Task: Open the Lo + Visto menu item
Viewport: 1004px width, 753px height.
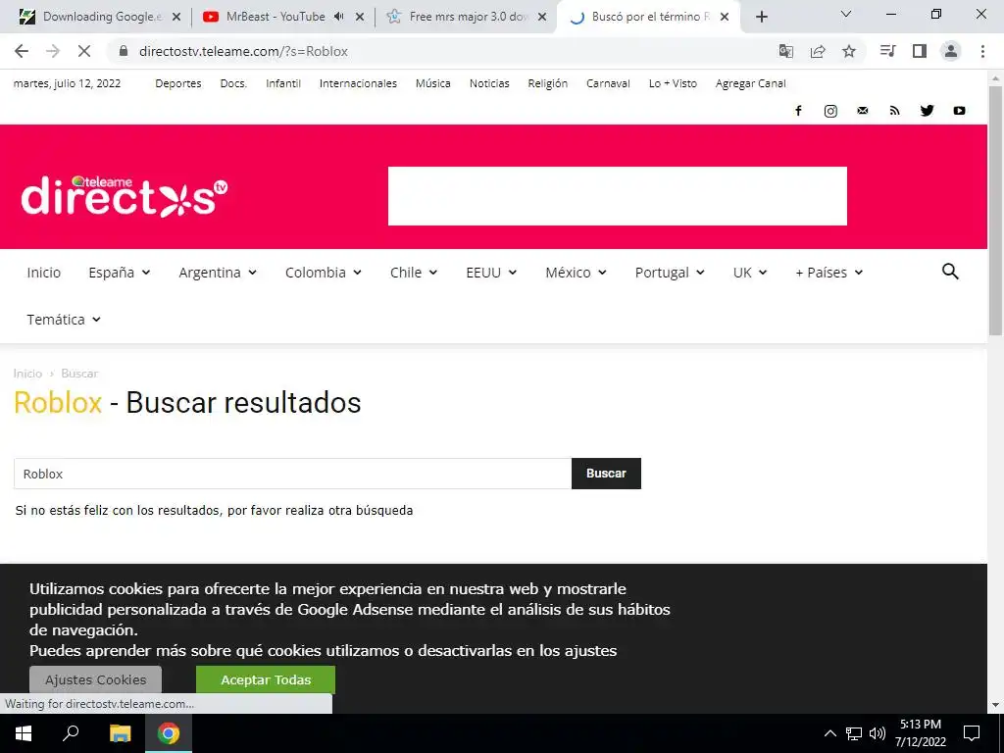Action: (x=673, y=83)
